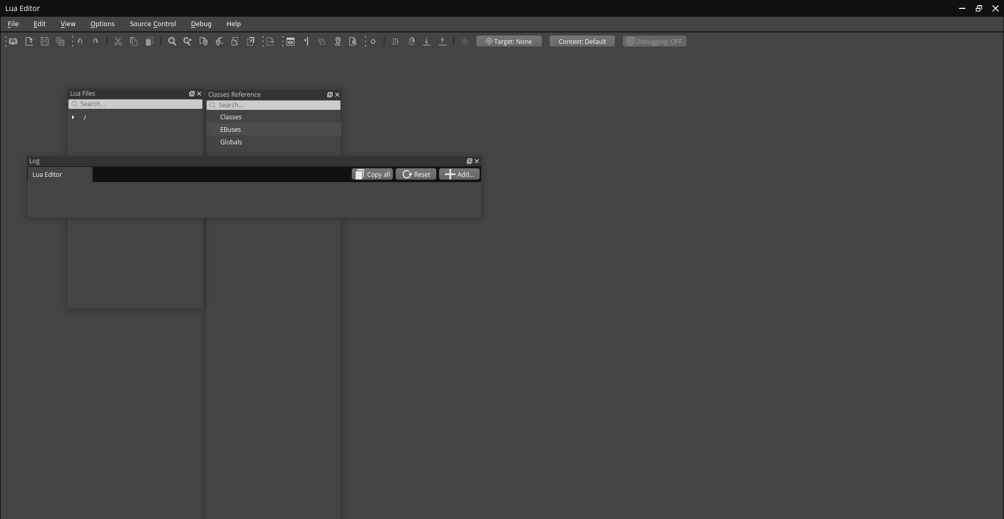Viewport: 1004px width, 519px height.
Task: Float the Lua Files panel
Action: click(193, 94)
